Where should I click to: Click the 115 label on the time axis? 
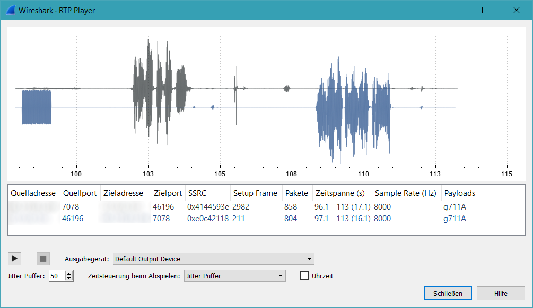click(506, 174)
